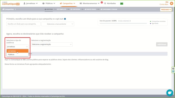Close the side helper widget

pyautogui.click(x=173, y=69)
